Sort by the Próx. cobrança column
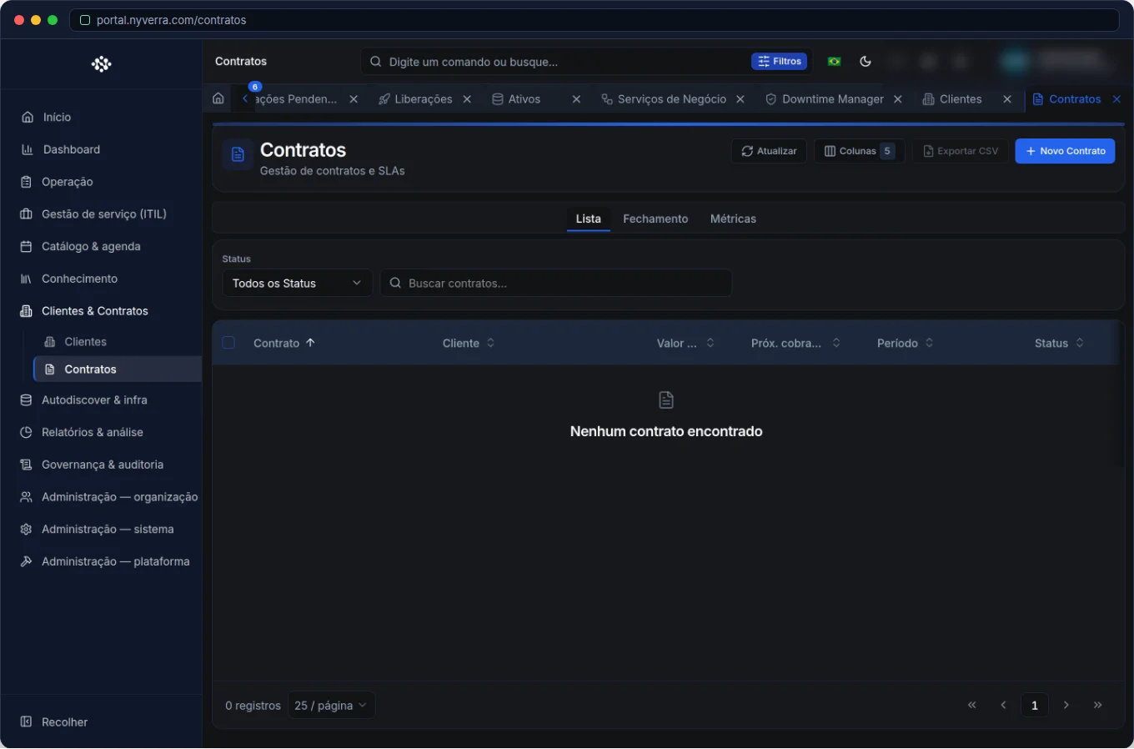1134x749 pixels. [795, 343]
